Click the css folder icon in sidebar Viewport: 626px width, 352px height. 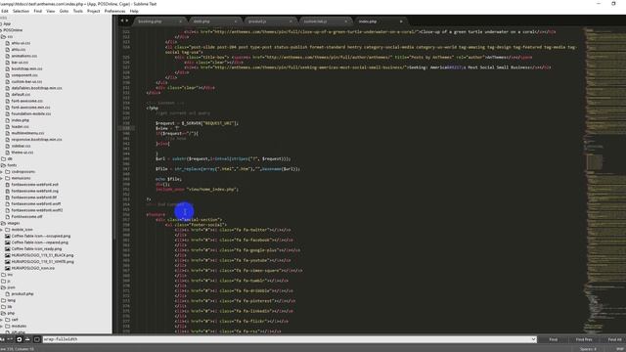tap(4, 36)
